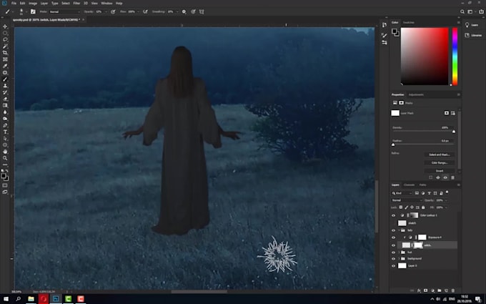486x304 pixels.
Task: Switch to the Channels tab
Action: 409,185
